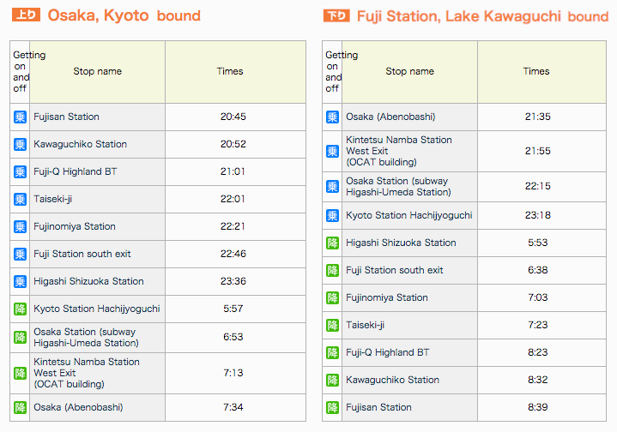Click green alighting icon for Kyoto Station 5:57
This screenshot has width=617, height=432.
tap(20, 309)
